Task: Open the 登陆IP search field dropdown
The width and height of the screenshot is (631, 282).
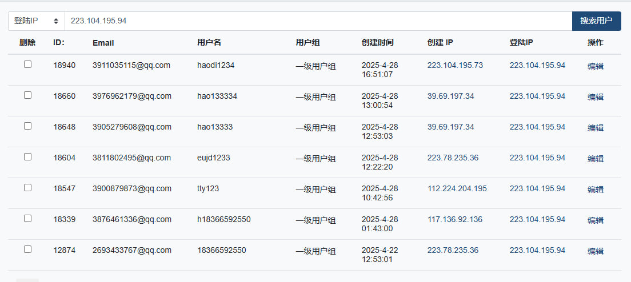Action: click(x=37, y=21)
